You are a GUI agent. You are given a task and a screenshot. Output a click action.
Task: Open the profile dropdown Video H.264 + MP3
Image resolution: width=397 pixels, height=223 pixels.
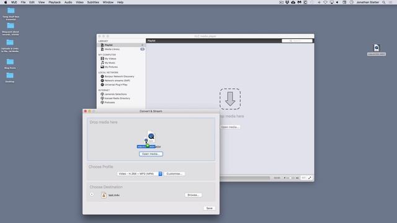pyautogui.click(x=140, y=173)
